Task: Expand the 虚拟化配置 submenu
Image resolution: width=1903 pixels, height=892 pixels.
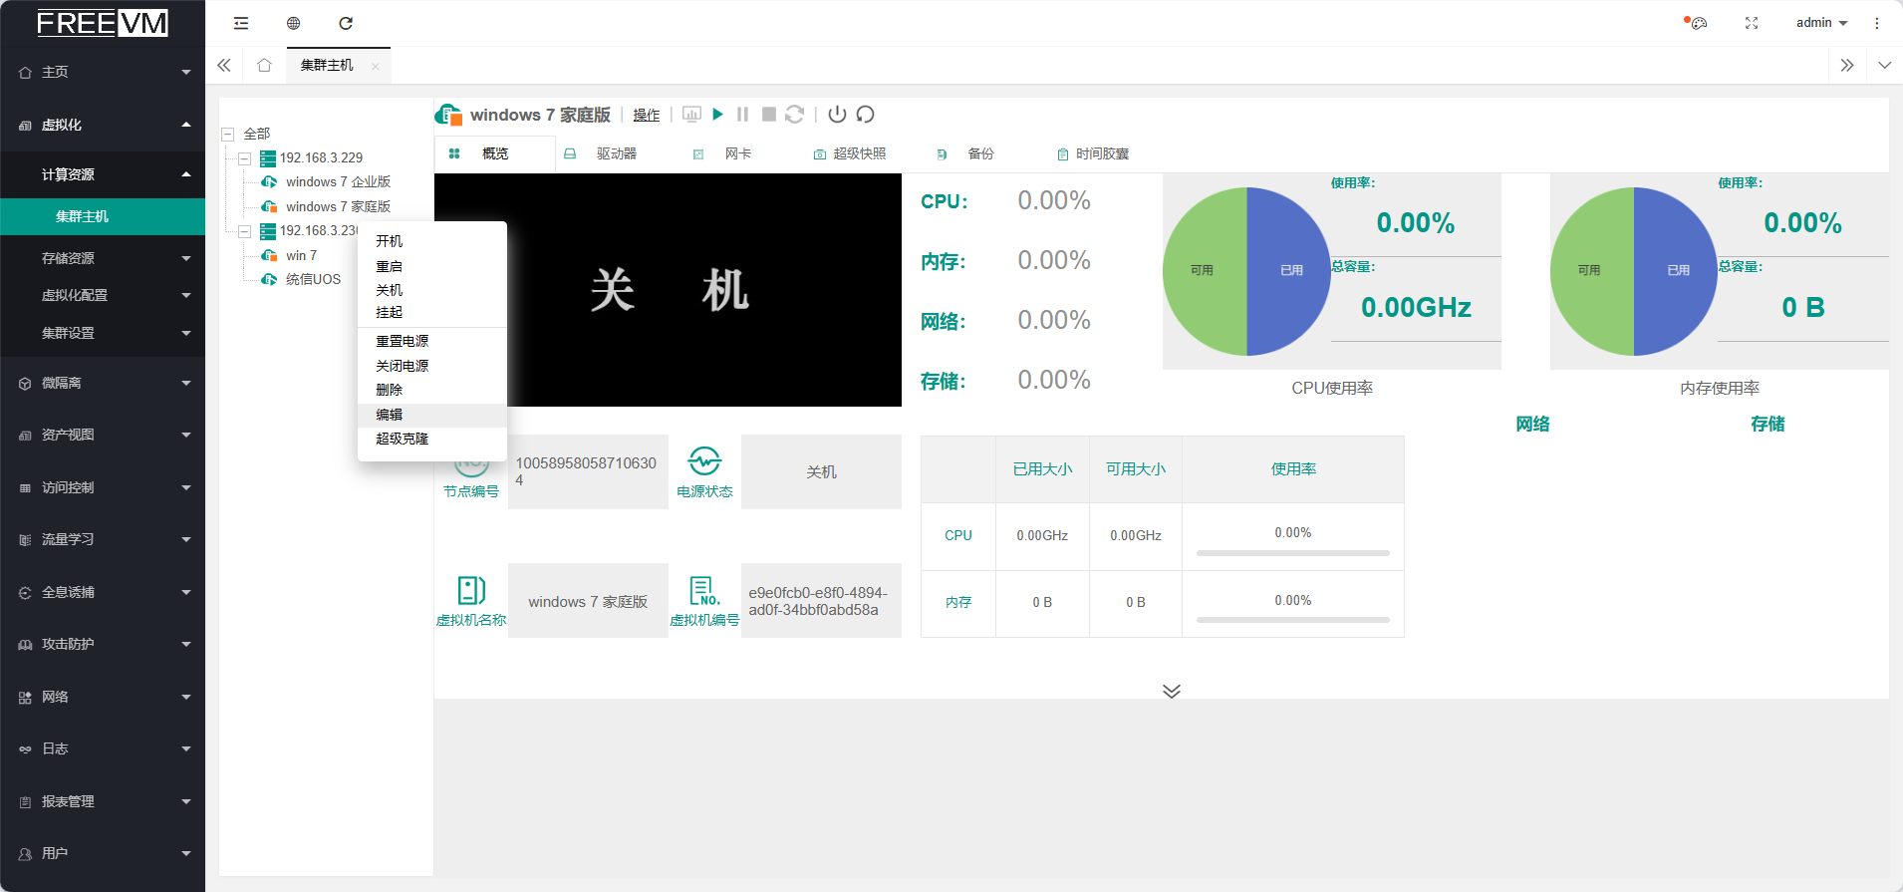Action: [103, 295]
